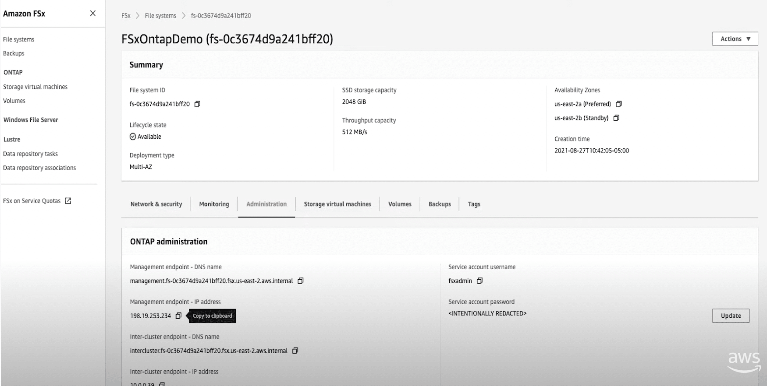Open Data repository associations link
The width and height of the screenshot is (767, 386).
click(39, 168)
